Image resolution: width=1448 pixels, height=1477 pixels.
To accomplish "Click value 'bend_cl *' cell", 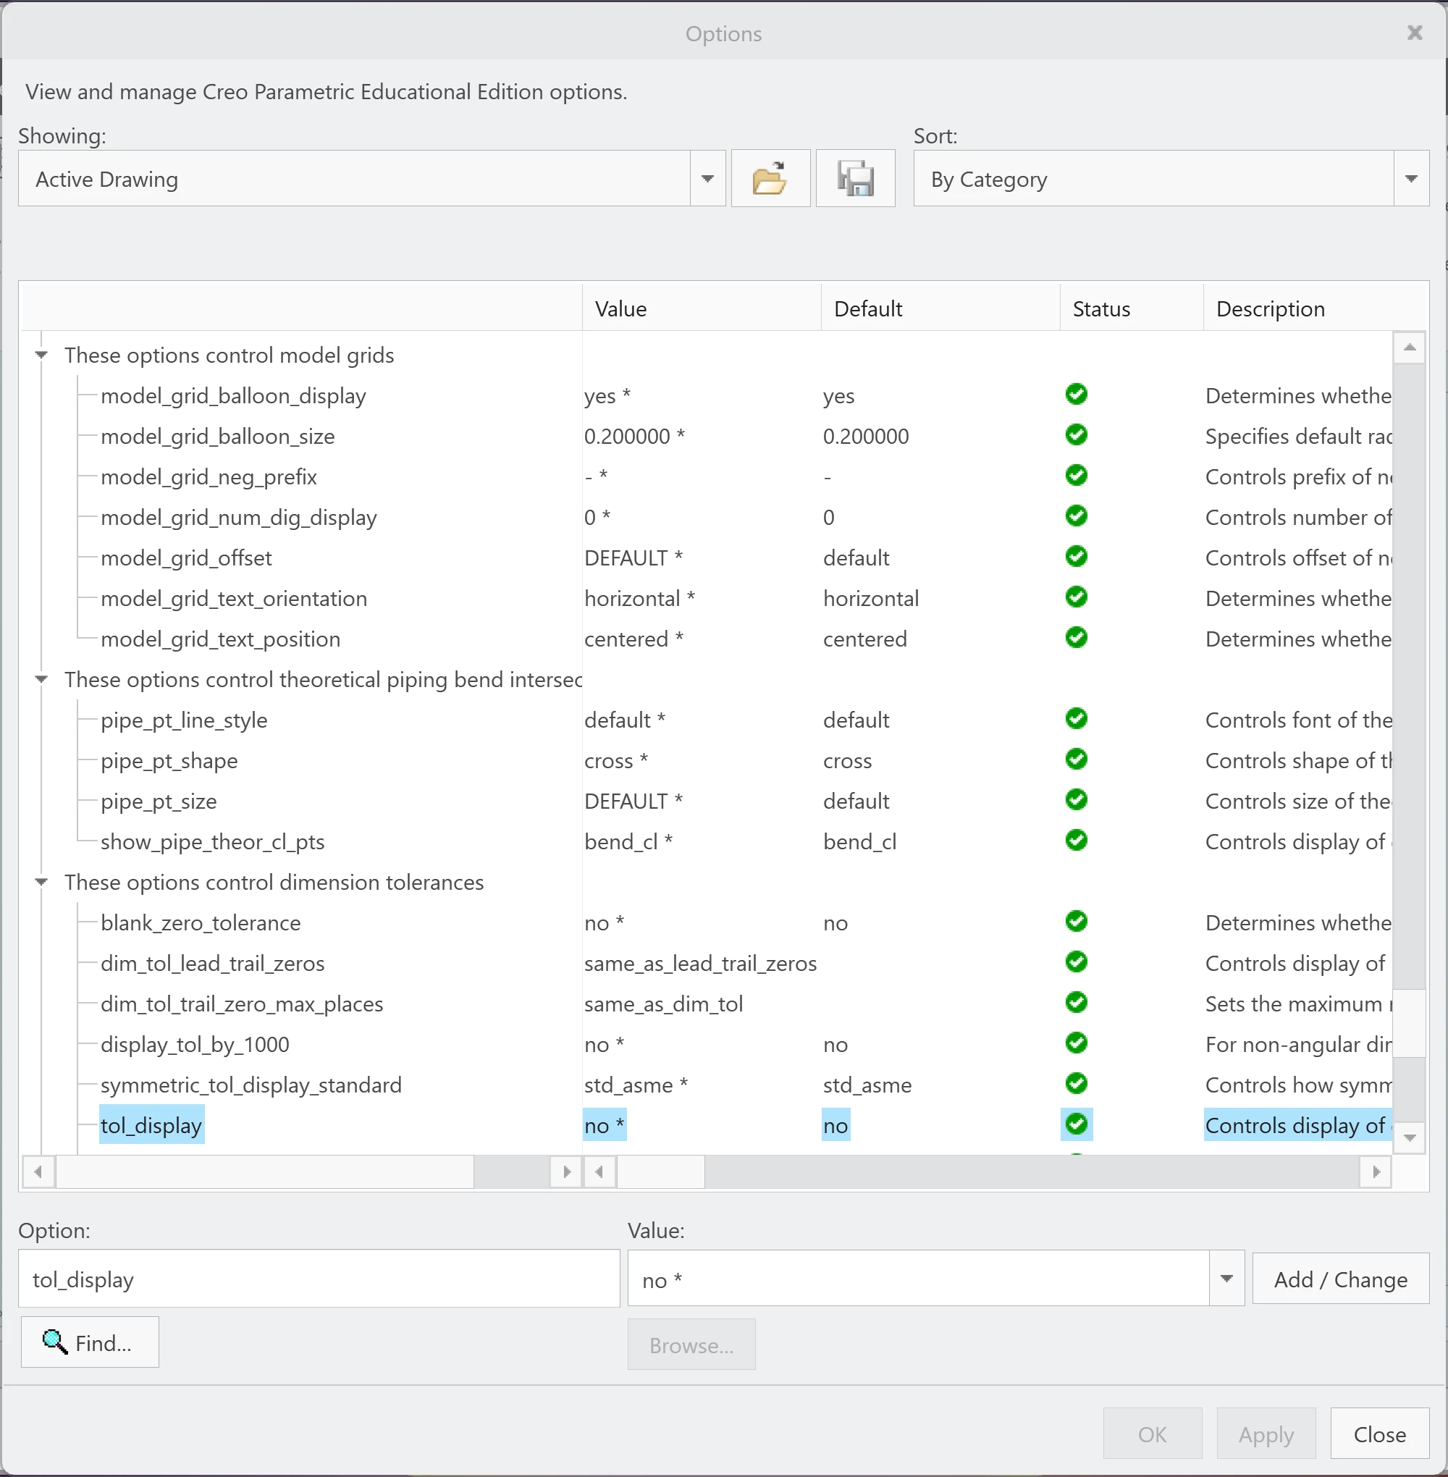I will [628, 842].
